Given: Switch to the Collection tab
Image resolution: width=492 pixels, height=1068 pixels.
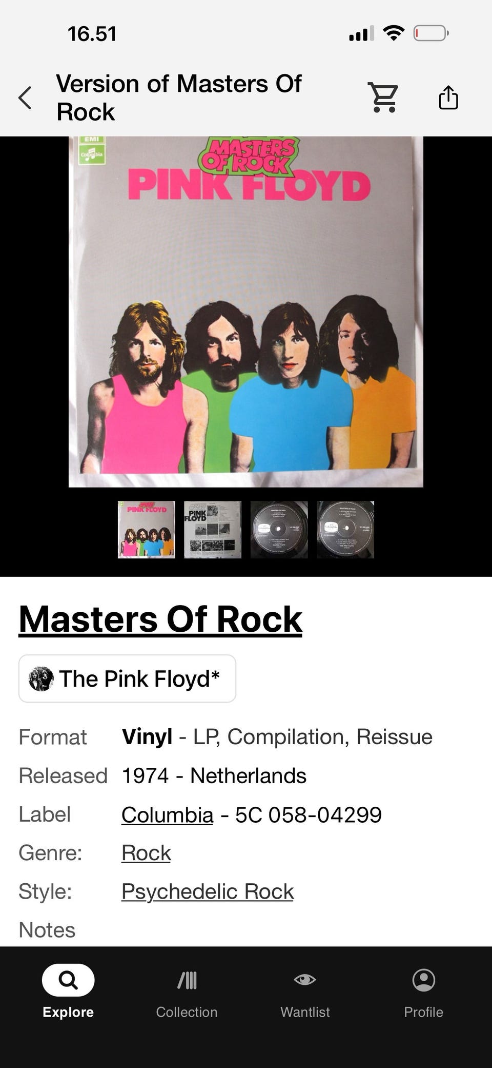Looking at the screenshot, I should (x=187, y=992).
